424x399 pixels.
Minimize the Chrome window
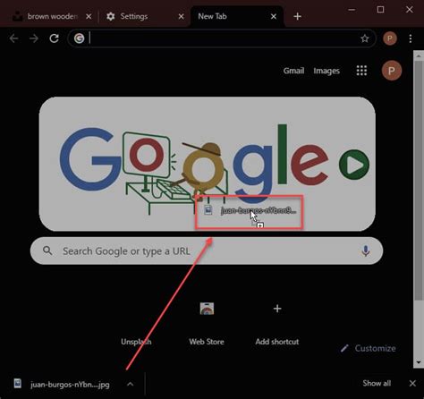pyautogui.click(x=352, y=10)
